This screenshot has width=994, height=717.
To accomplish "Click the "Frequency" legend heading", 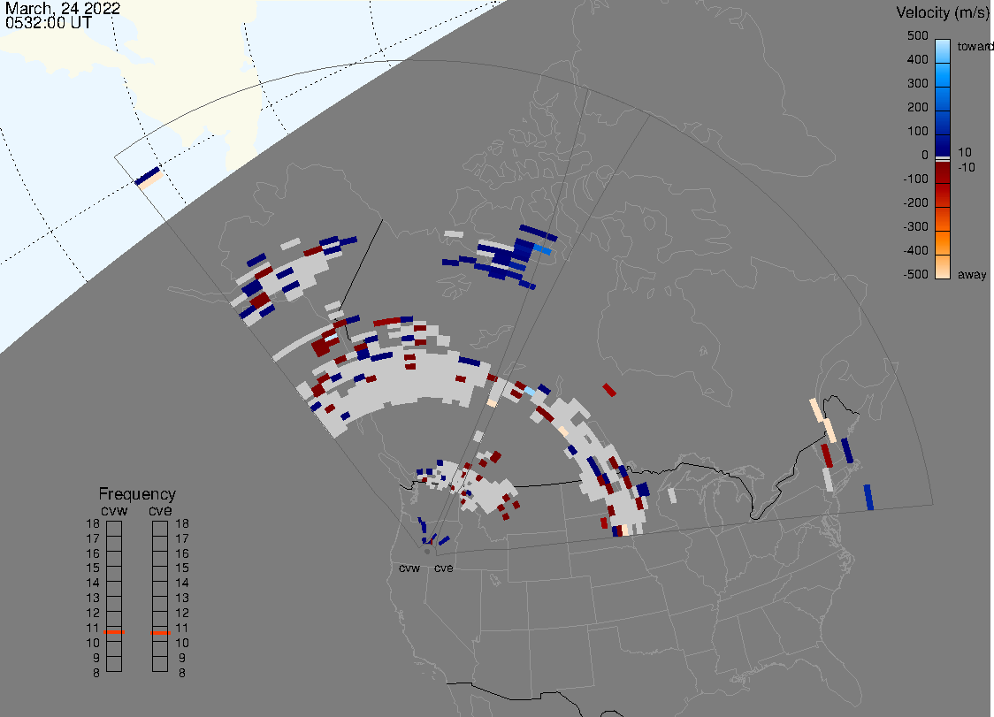I will [x=137, y=494].
